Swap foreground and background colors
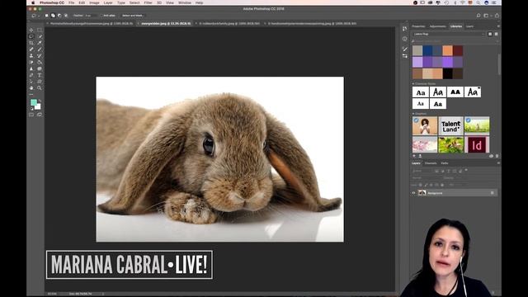 coord(40,101)
